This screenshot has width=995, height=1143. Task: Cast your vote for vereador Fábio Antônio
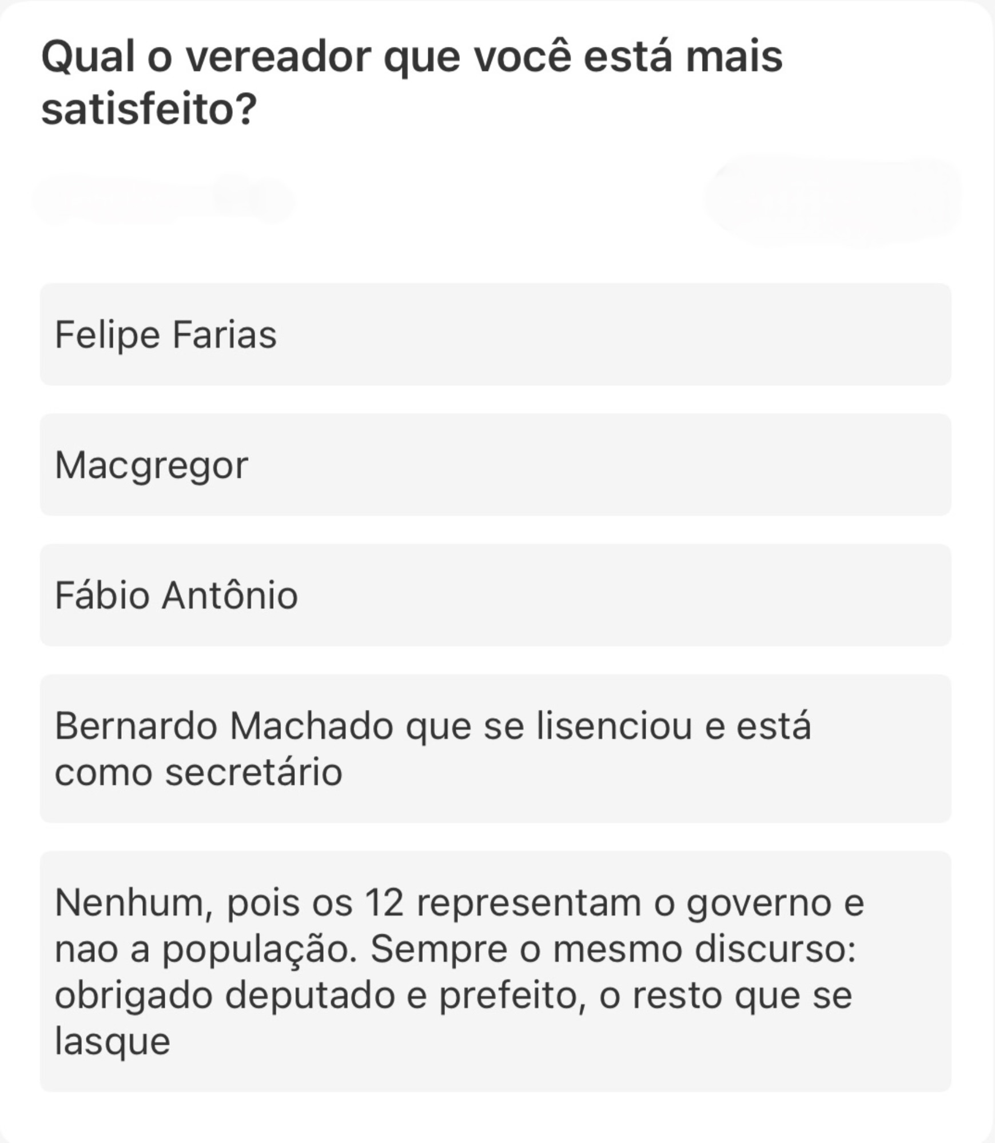coord(495,595)
